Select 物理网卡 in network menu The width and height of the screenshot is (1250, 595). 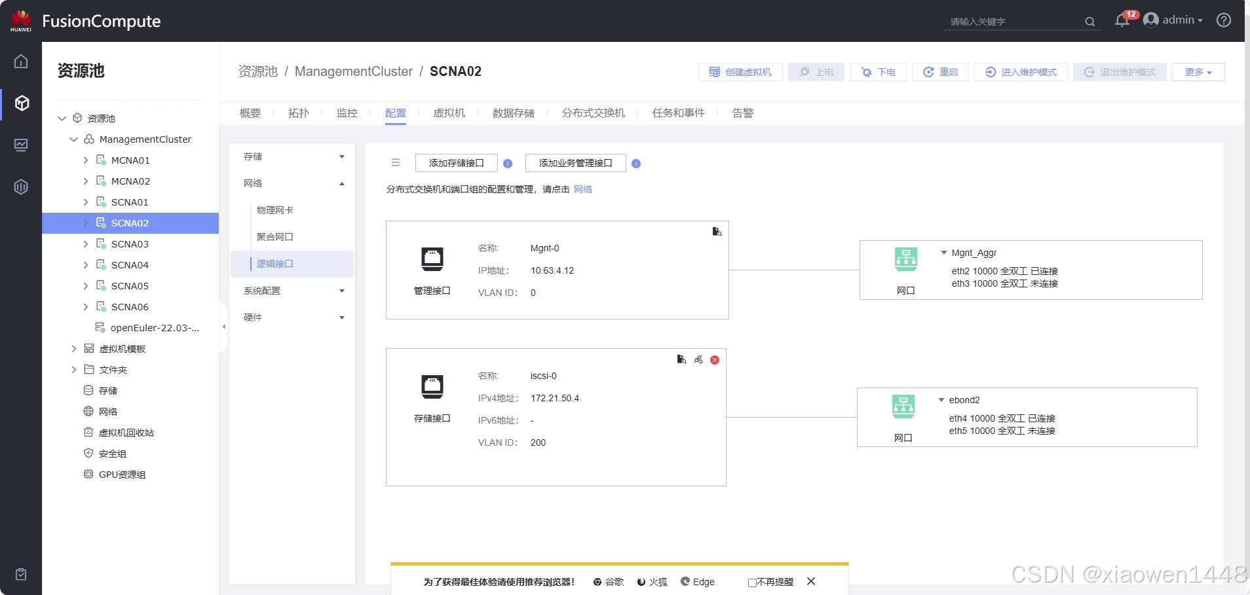[x=275, y=210]
